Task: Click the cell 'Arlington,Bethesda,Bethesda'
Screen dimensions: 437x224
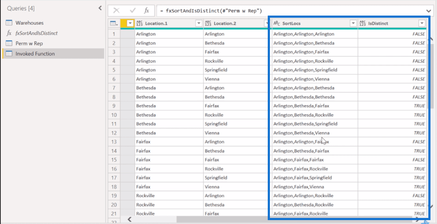Action: click(315, 97)
